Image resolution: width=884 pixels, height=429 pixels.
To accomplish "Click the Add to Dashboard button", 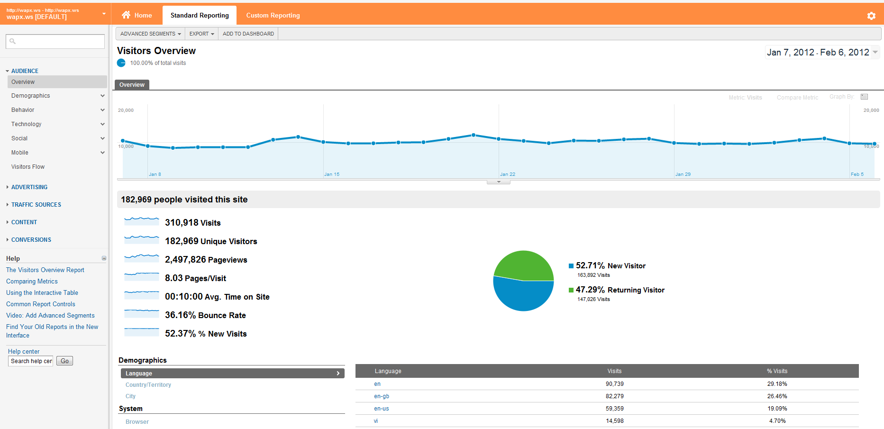I will click(248, 34).
